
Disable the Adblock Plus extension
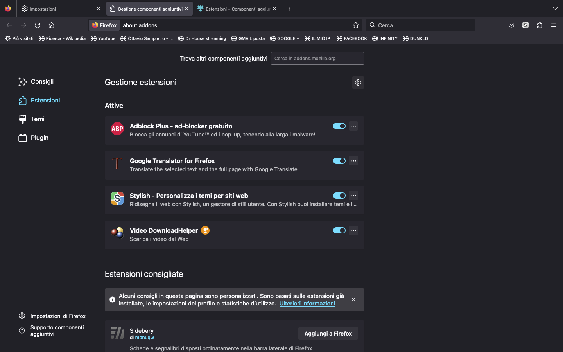tap(339, 126)
